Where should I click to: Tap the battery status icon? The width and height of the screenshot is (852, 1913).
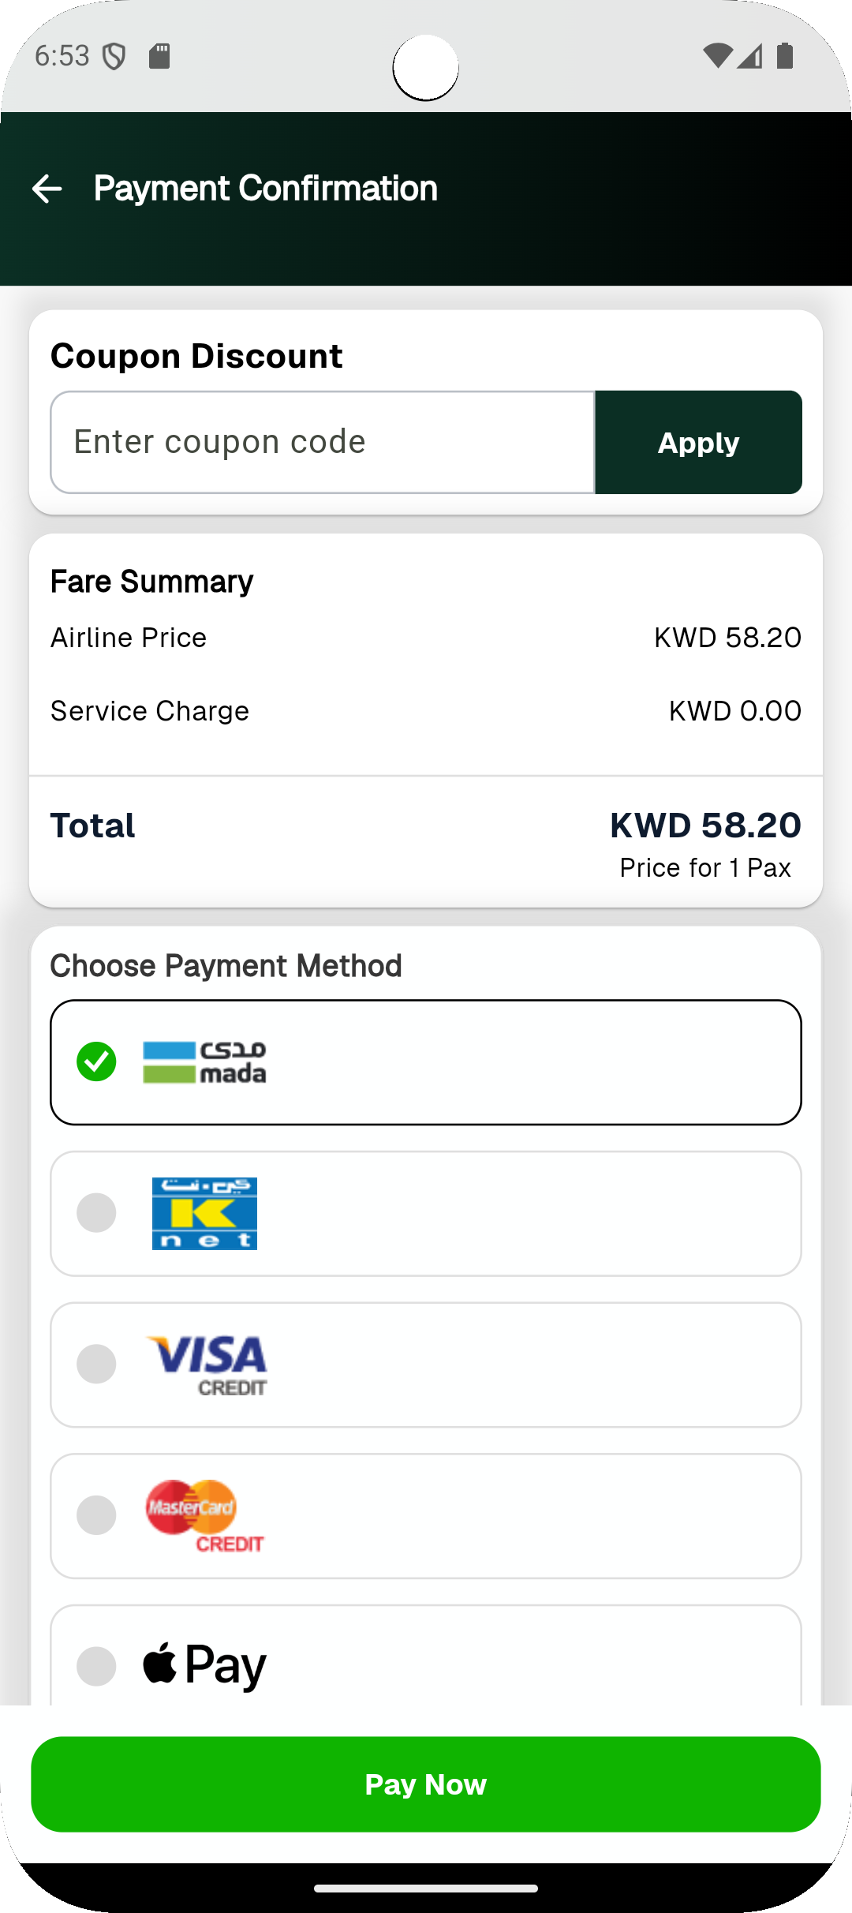pos(785,56)
